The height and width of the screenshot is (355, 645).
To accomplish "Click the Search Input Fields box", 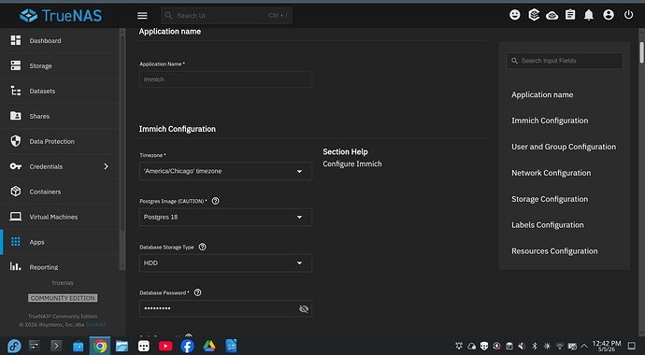I will (564, 61).
